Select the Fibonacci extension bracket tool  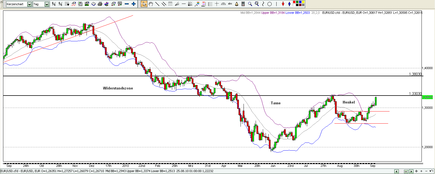(x=204, y=4)
